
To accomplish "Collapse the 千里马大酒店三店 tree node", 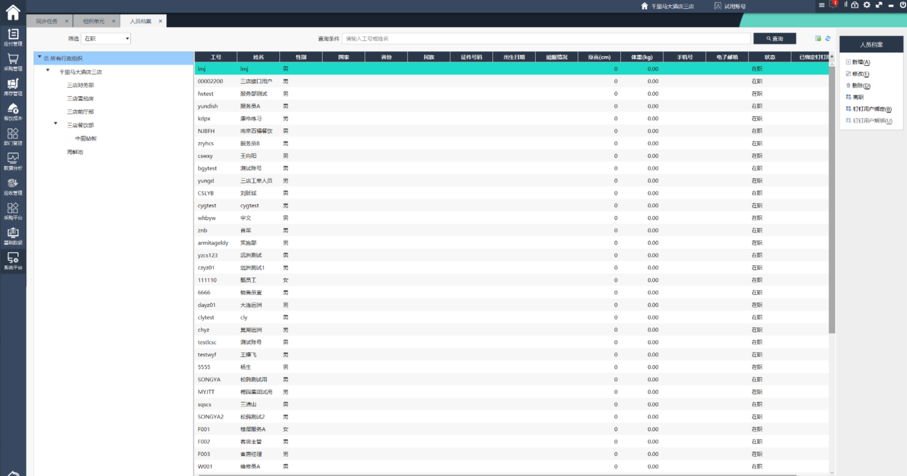I will [x=48, y=71].
